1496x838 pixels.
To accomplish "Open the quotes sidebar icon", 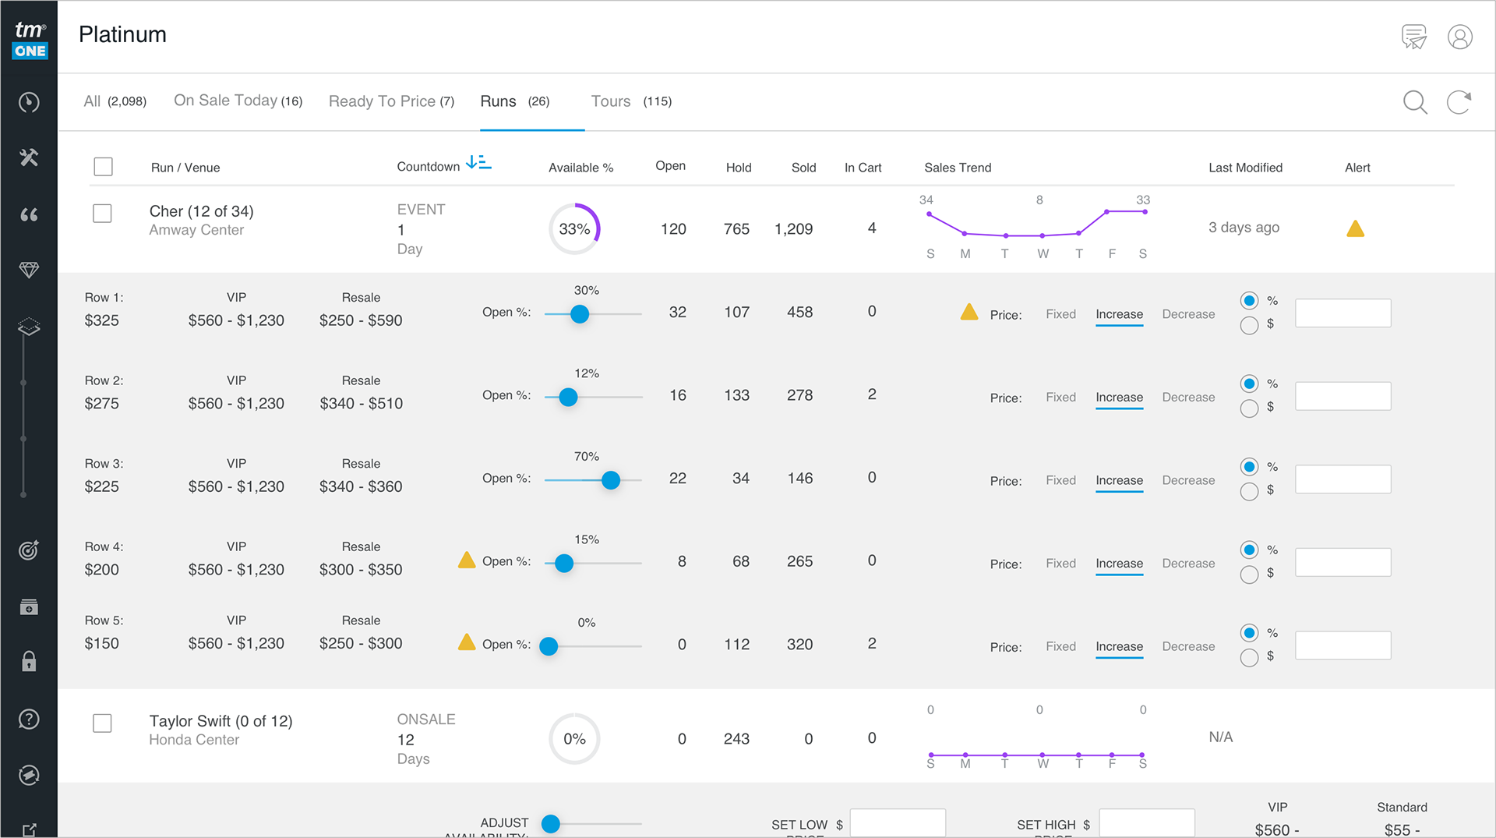I will [x=29, y=214].
